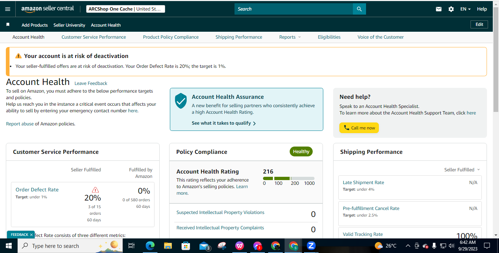Open File Explorer from taskbar
This screenshot has height=253, width=499.
168,246
